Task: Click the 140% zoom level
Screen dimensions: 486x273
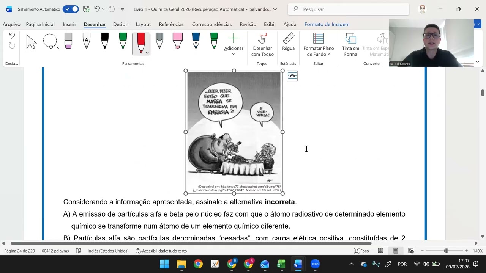Action: point(478,251)
